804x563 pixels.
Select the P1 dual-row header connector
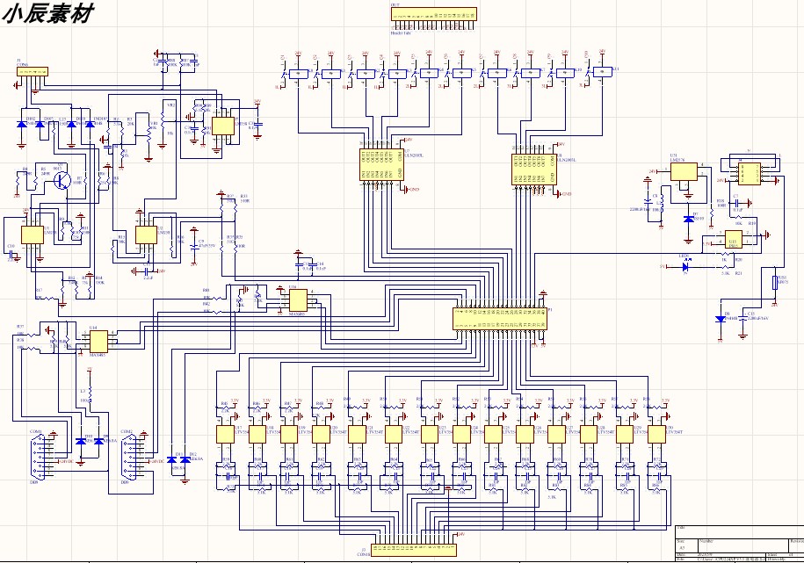(x=500, y=319)
